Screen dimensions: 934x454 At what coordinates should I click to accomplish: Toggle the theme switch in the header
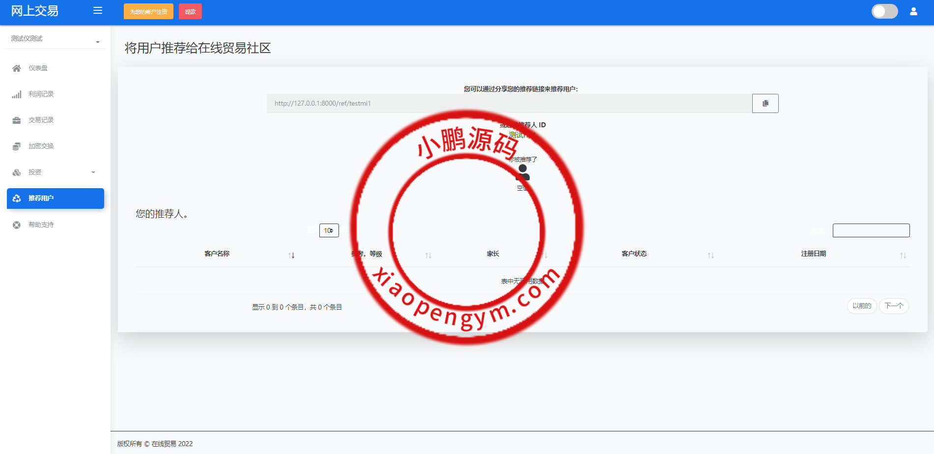(x=884, y=11)
